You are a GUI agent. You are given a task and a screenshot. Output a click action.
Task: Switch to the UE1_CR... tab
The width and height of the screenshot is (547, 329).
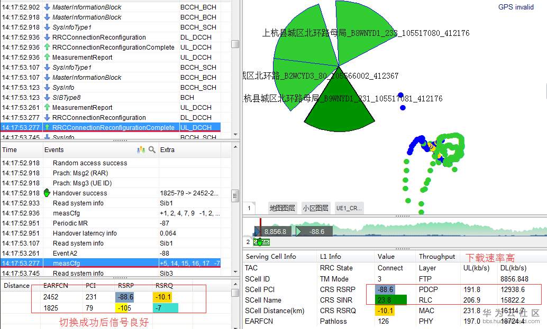(x=349, y=208)
